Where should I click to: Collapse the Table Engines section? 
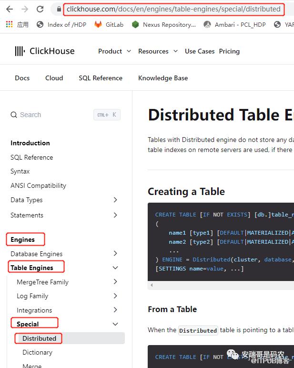(115, 268)
